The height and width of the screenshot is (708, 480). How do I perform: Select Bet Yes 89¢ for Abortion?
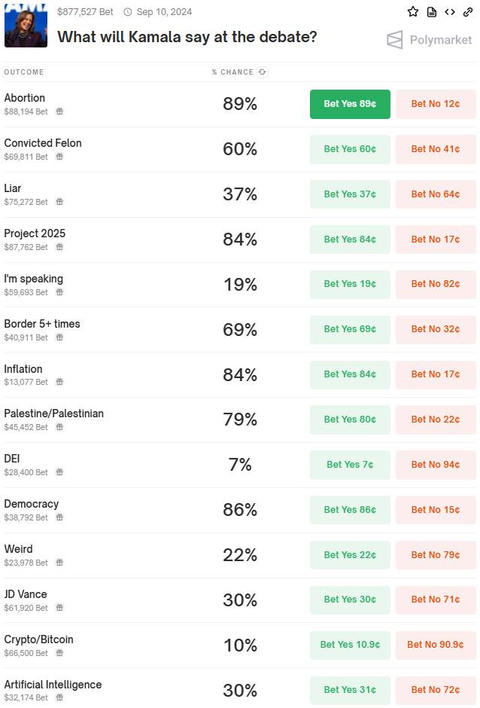[x=350, y=104]
